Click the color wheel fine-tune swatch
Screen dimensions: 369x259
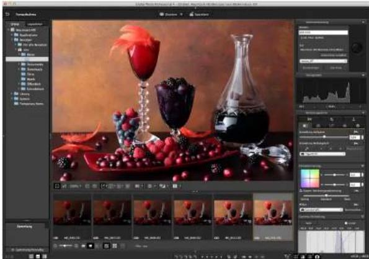pyautogui.click(x=310, y=178)
